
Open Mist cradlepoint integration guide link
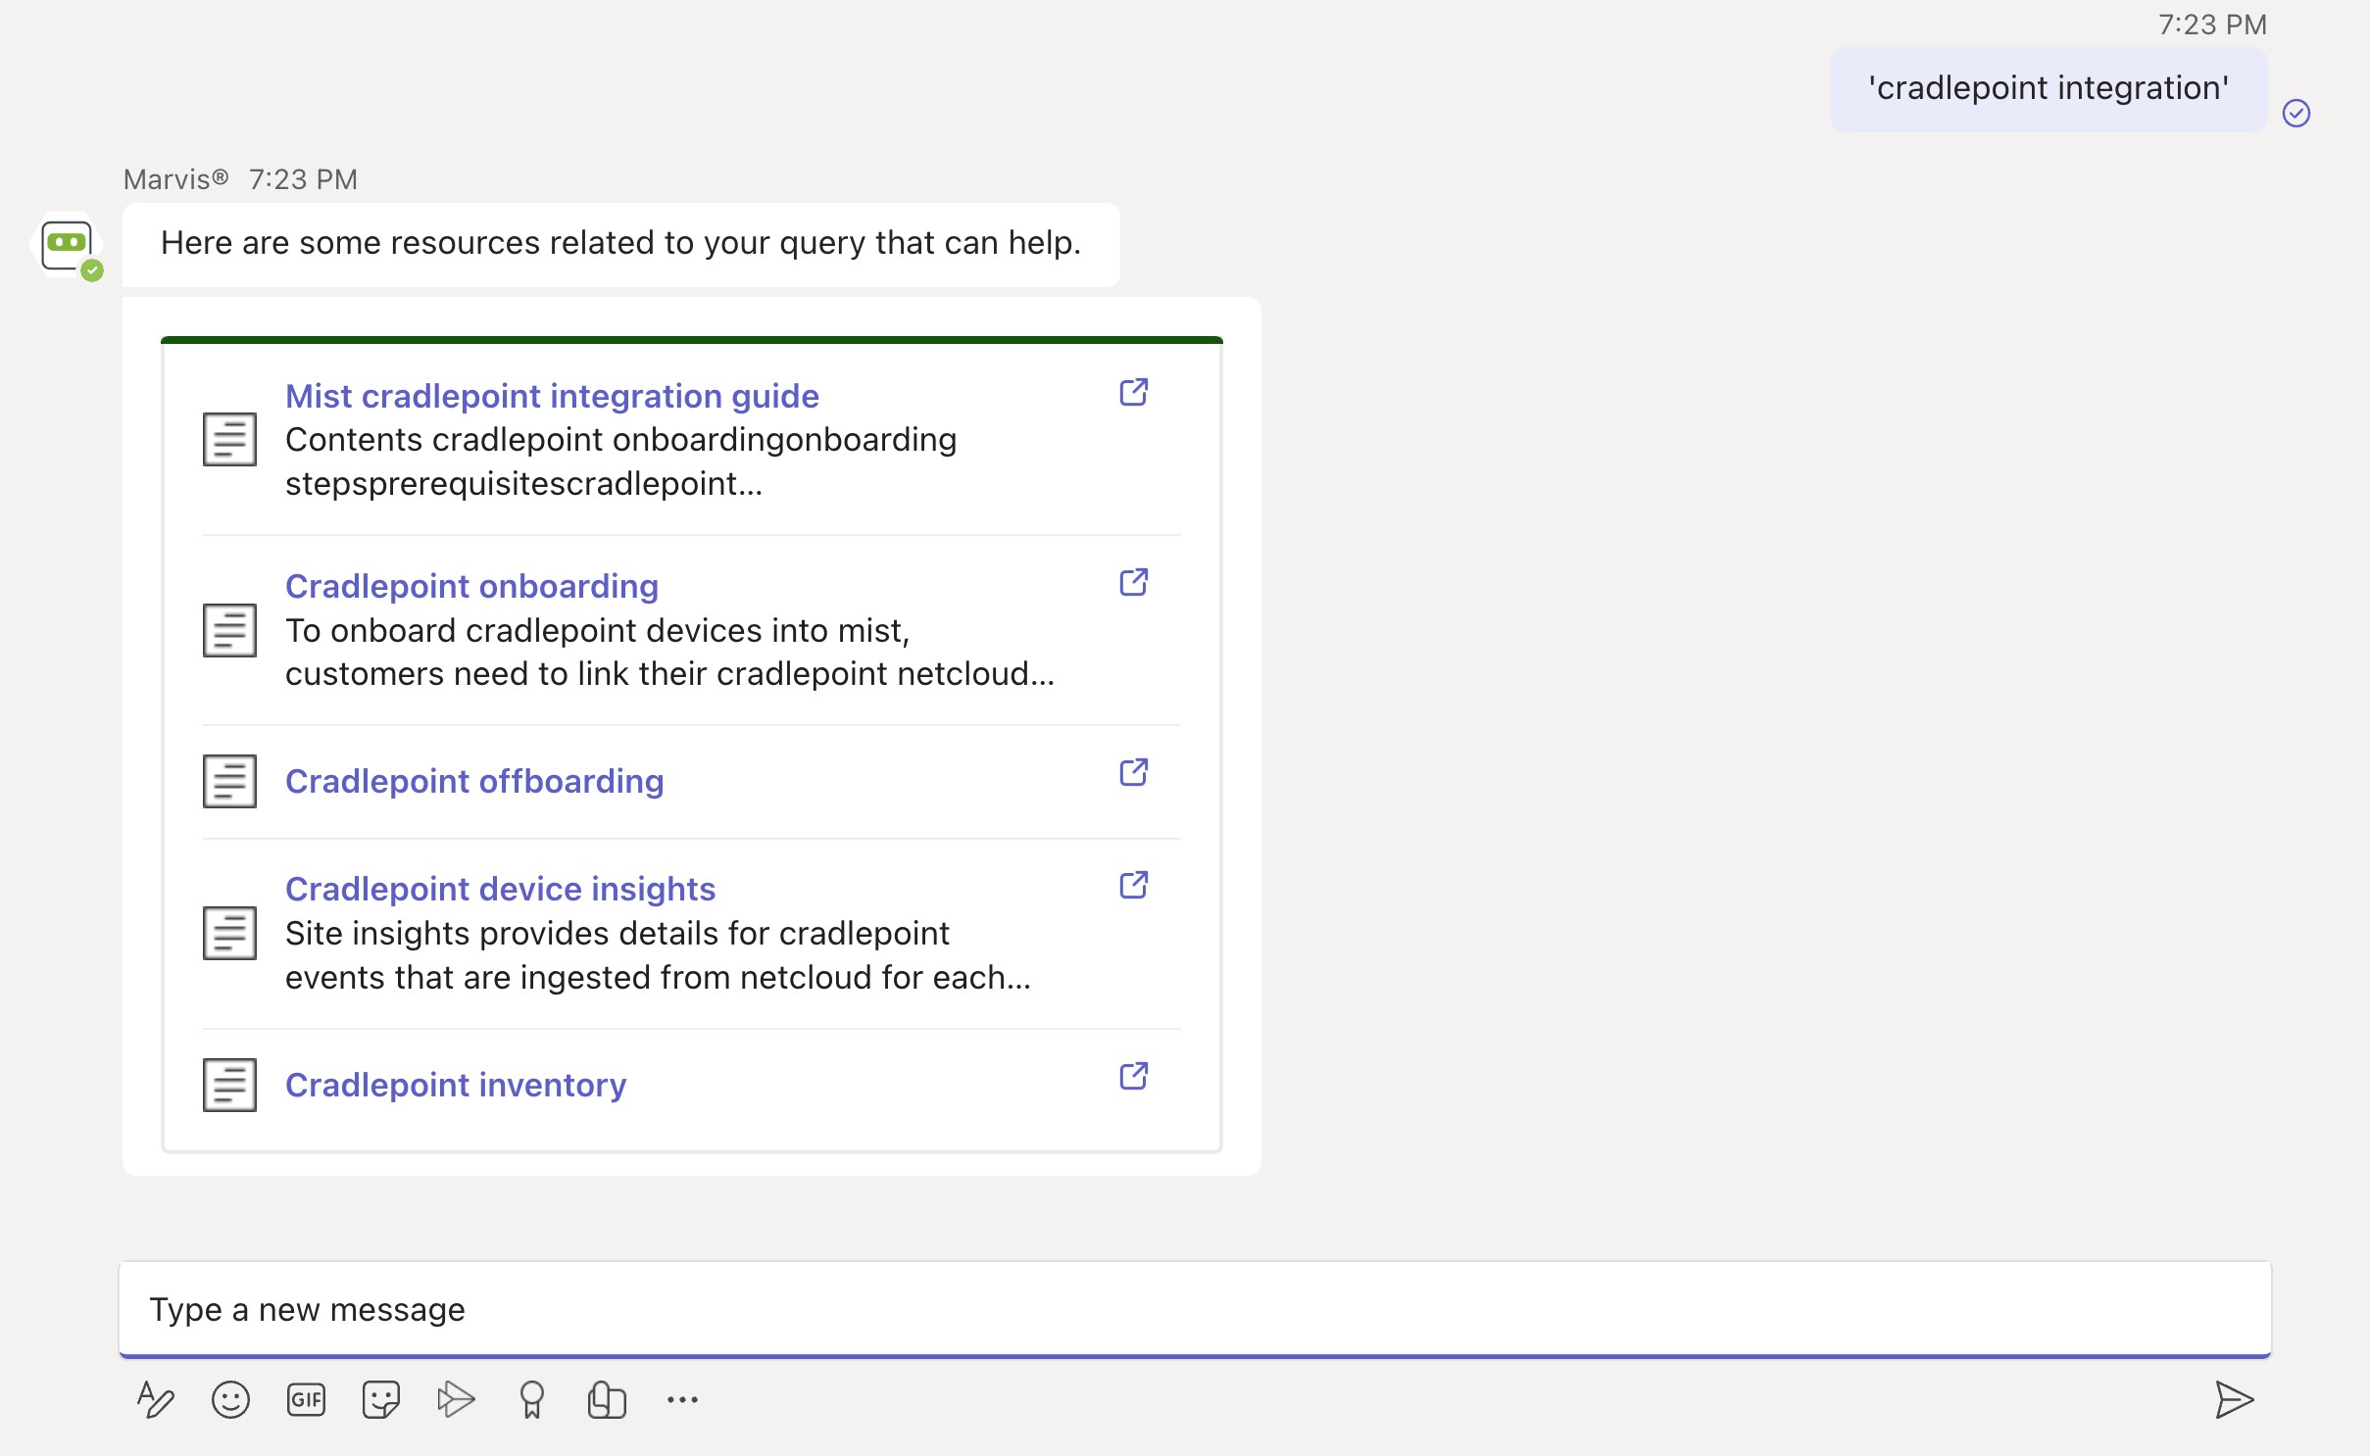coord(552,396)
